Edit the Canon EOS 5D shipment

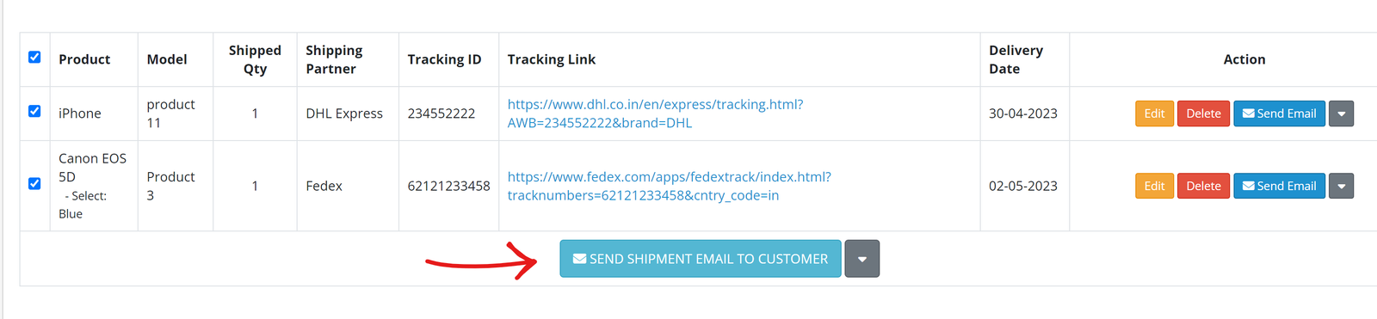tap(1154, 186)
